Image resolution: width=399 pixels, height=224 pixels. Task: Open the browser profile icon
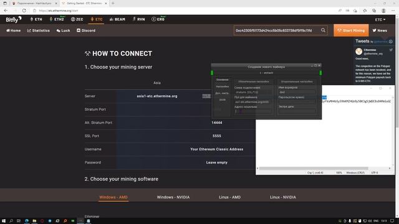[383, 11]
